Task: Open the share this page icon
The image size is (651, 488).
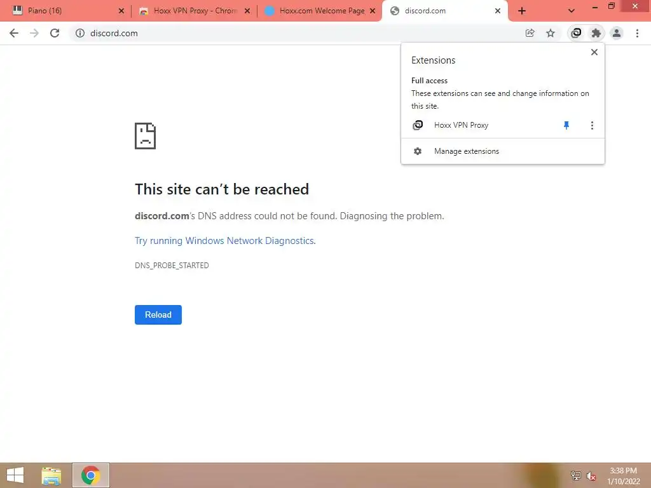Action: click(530, 33)
